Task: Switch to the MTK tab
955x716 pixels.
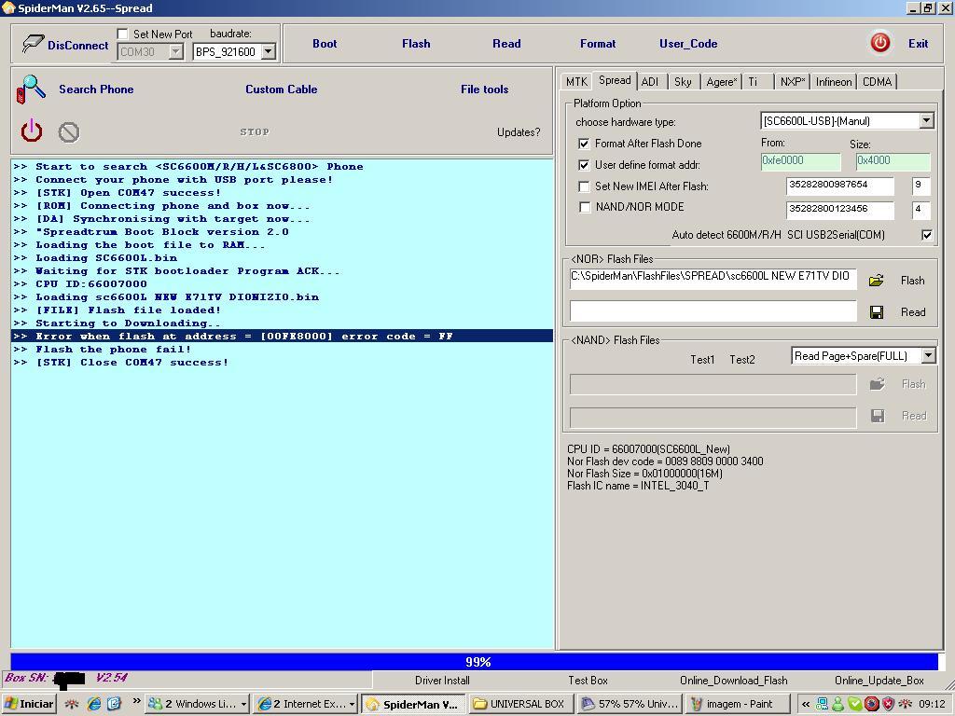Action: (x=576, y=82)
